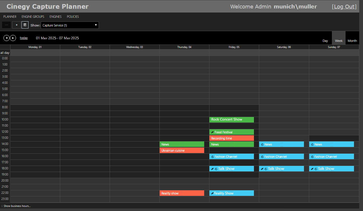
Task: Click the Log Out link
Action: (x=344, y=6)
